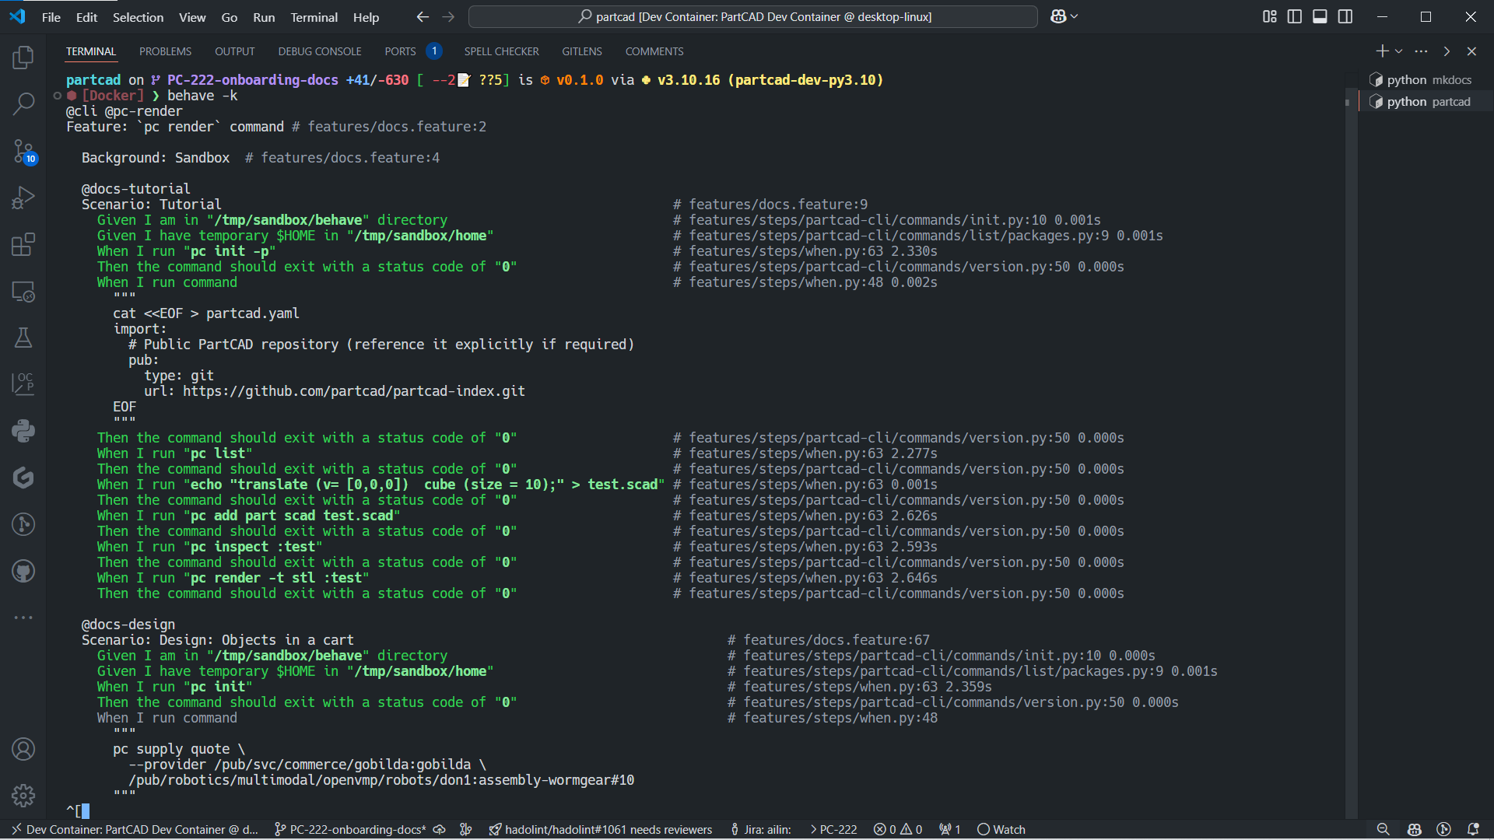Click the PC-222-onboarding-docs branch in status bar
Image resolution: width=1494 pixels, height=840 pixels.
(350, 829)
